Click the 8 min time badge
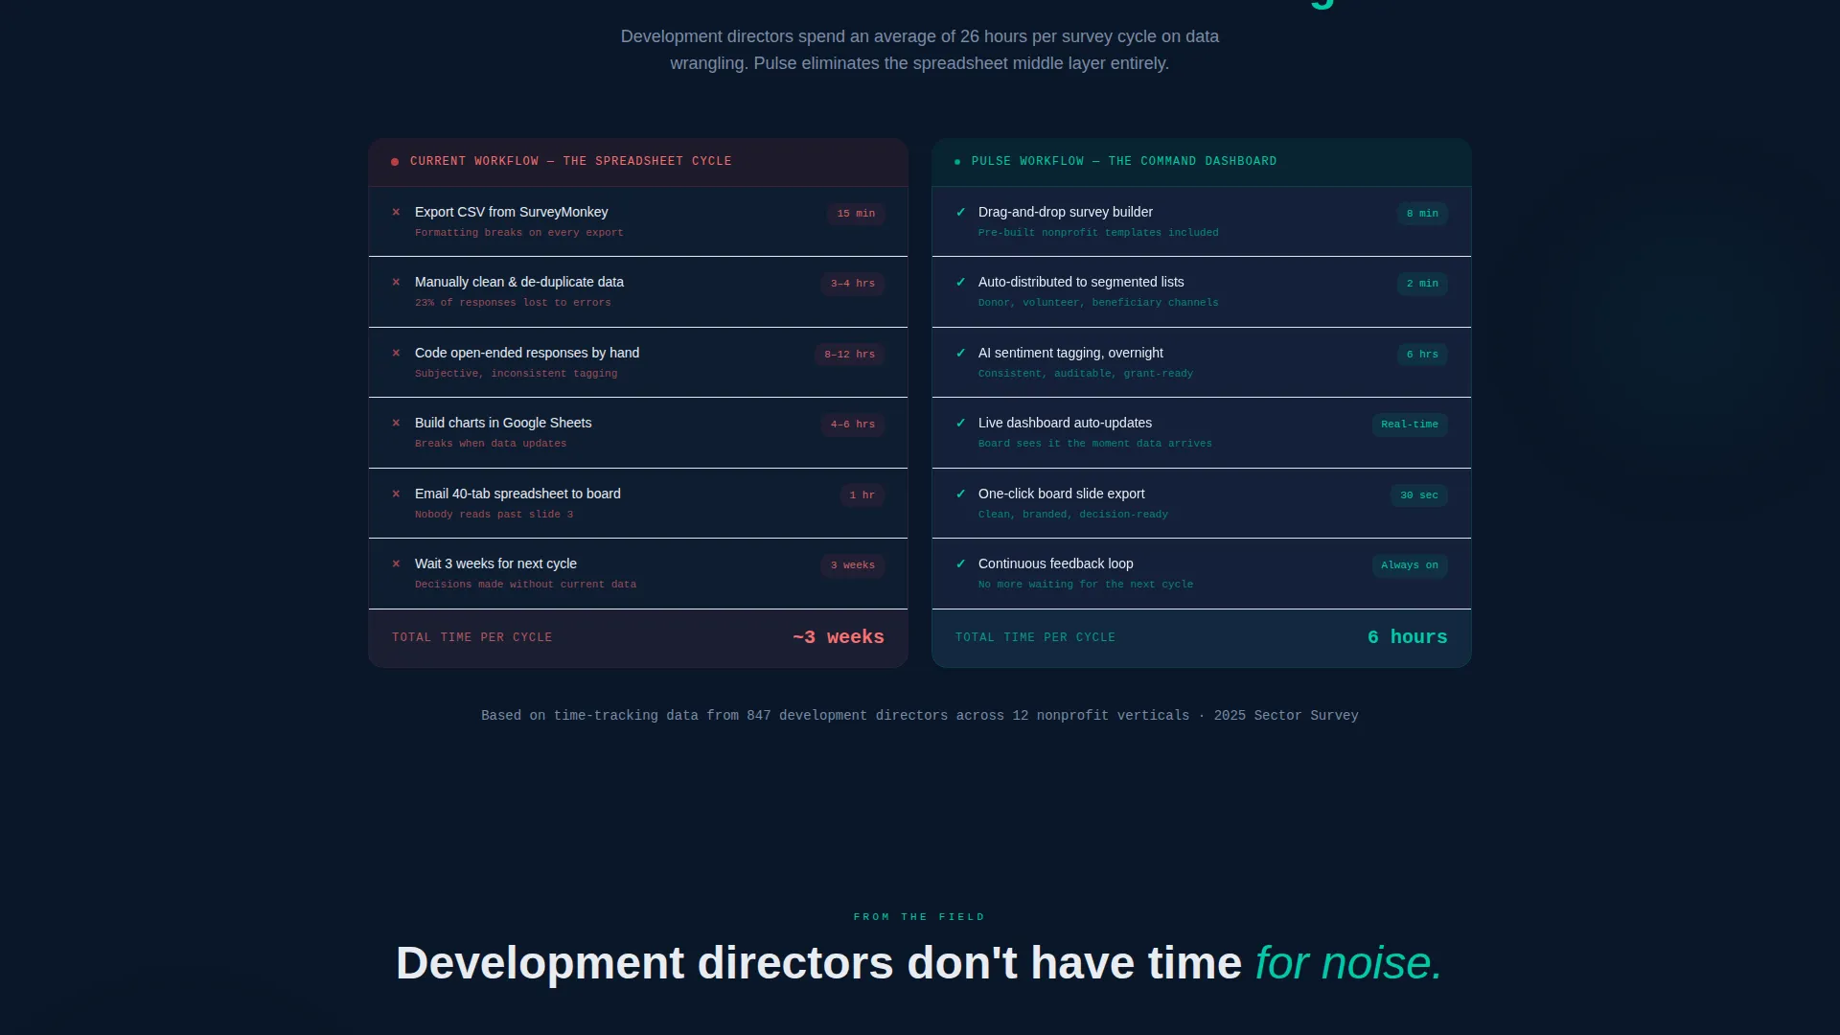This screenshot has height=1035, width=1840. point(1422,214)
